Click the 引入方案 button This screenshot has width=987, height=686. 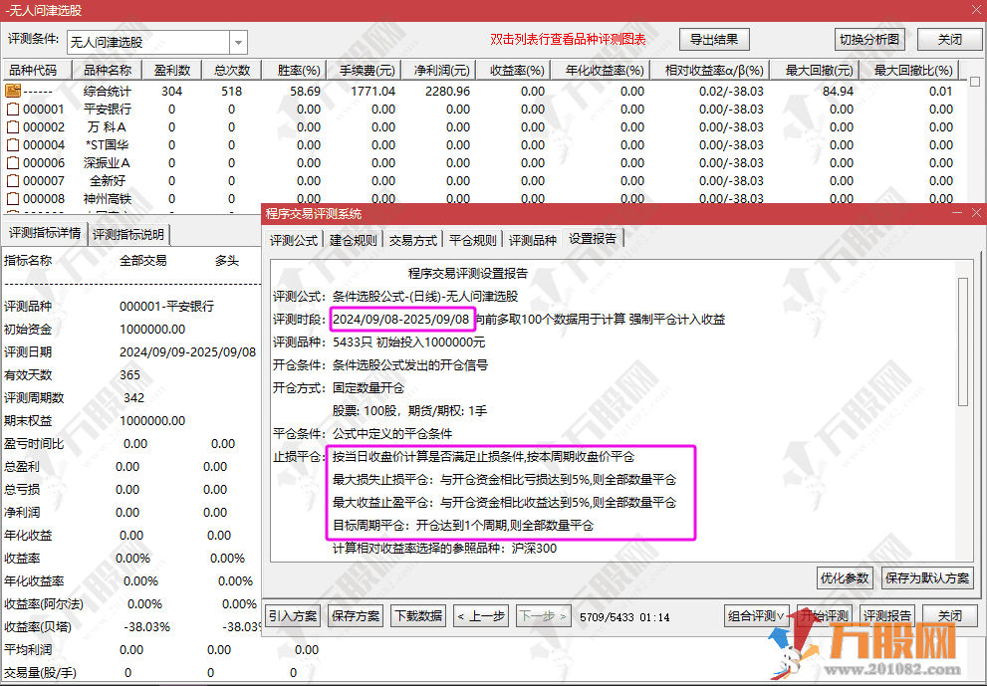click(x=293, y=615)
